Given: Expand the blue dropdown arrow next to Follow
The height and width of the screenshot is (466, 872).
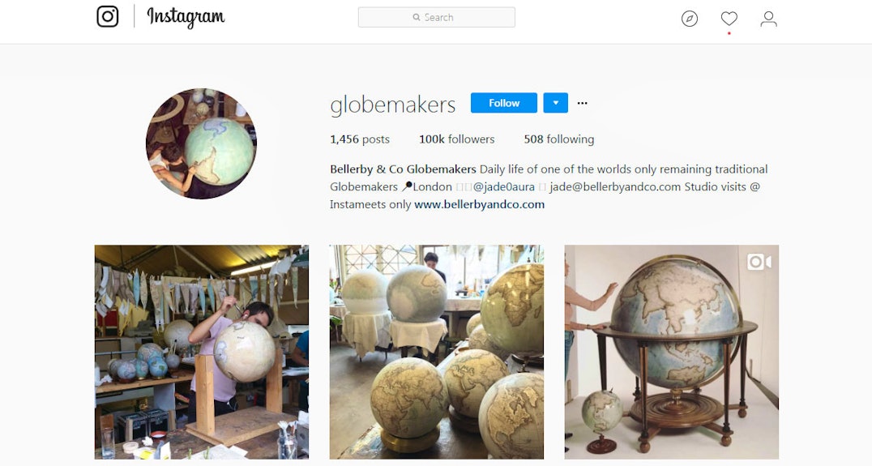Looking at the screenshot, I should point(556,103).
